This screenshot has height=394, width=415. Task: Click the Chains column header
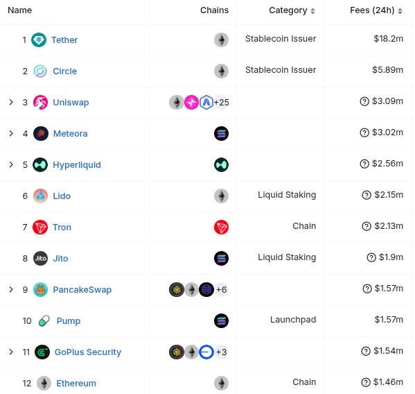(x=214, y=10)
